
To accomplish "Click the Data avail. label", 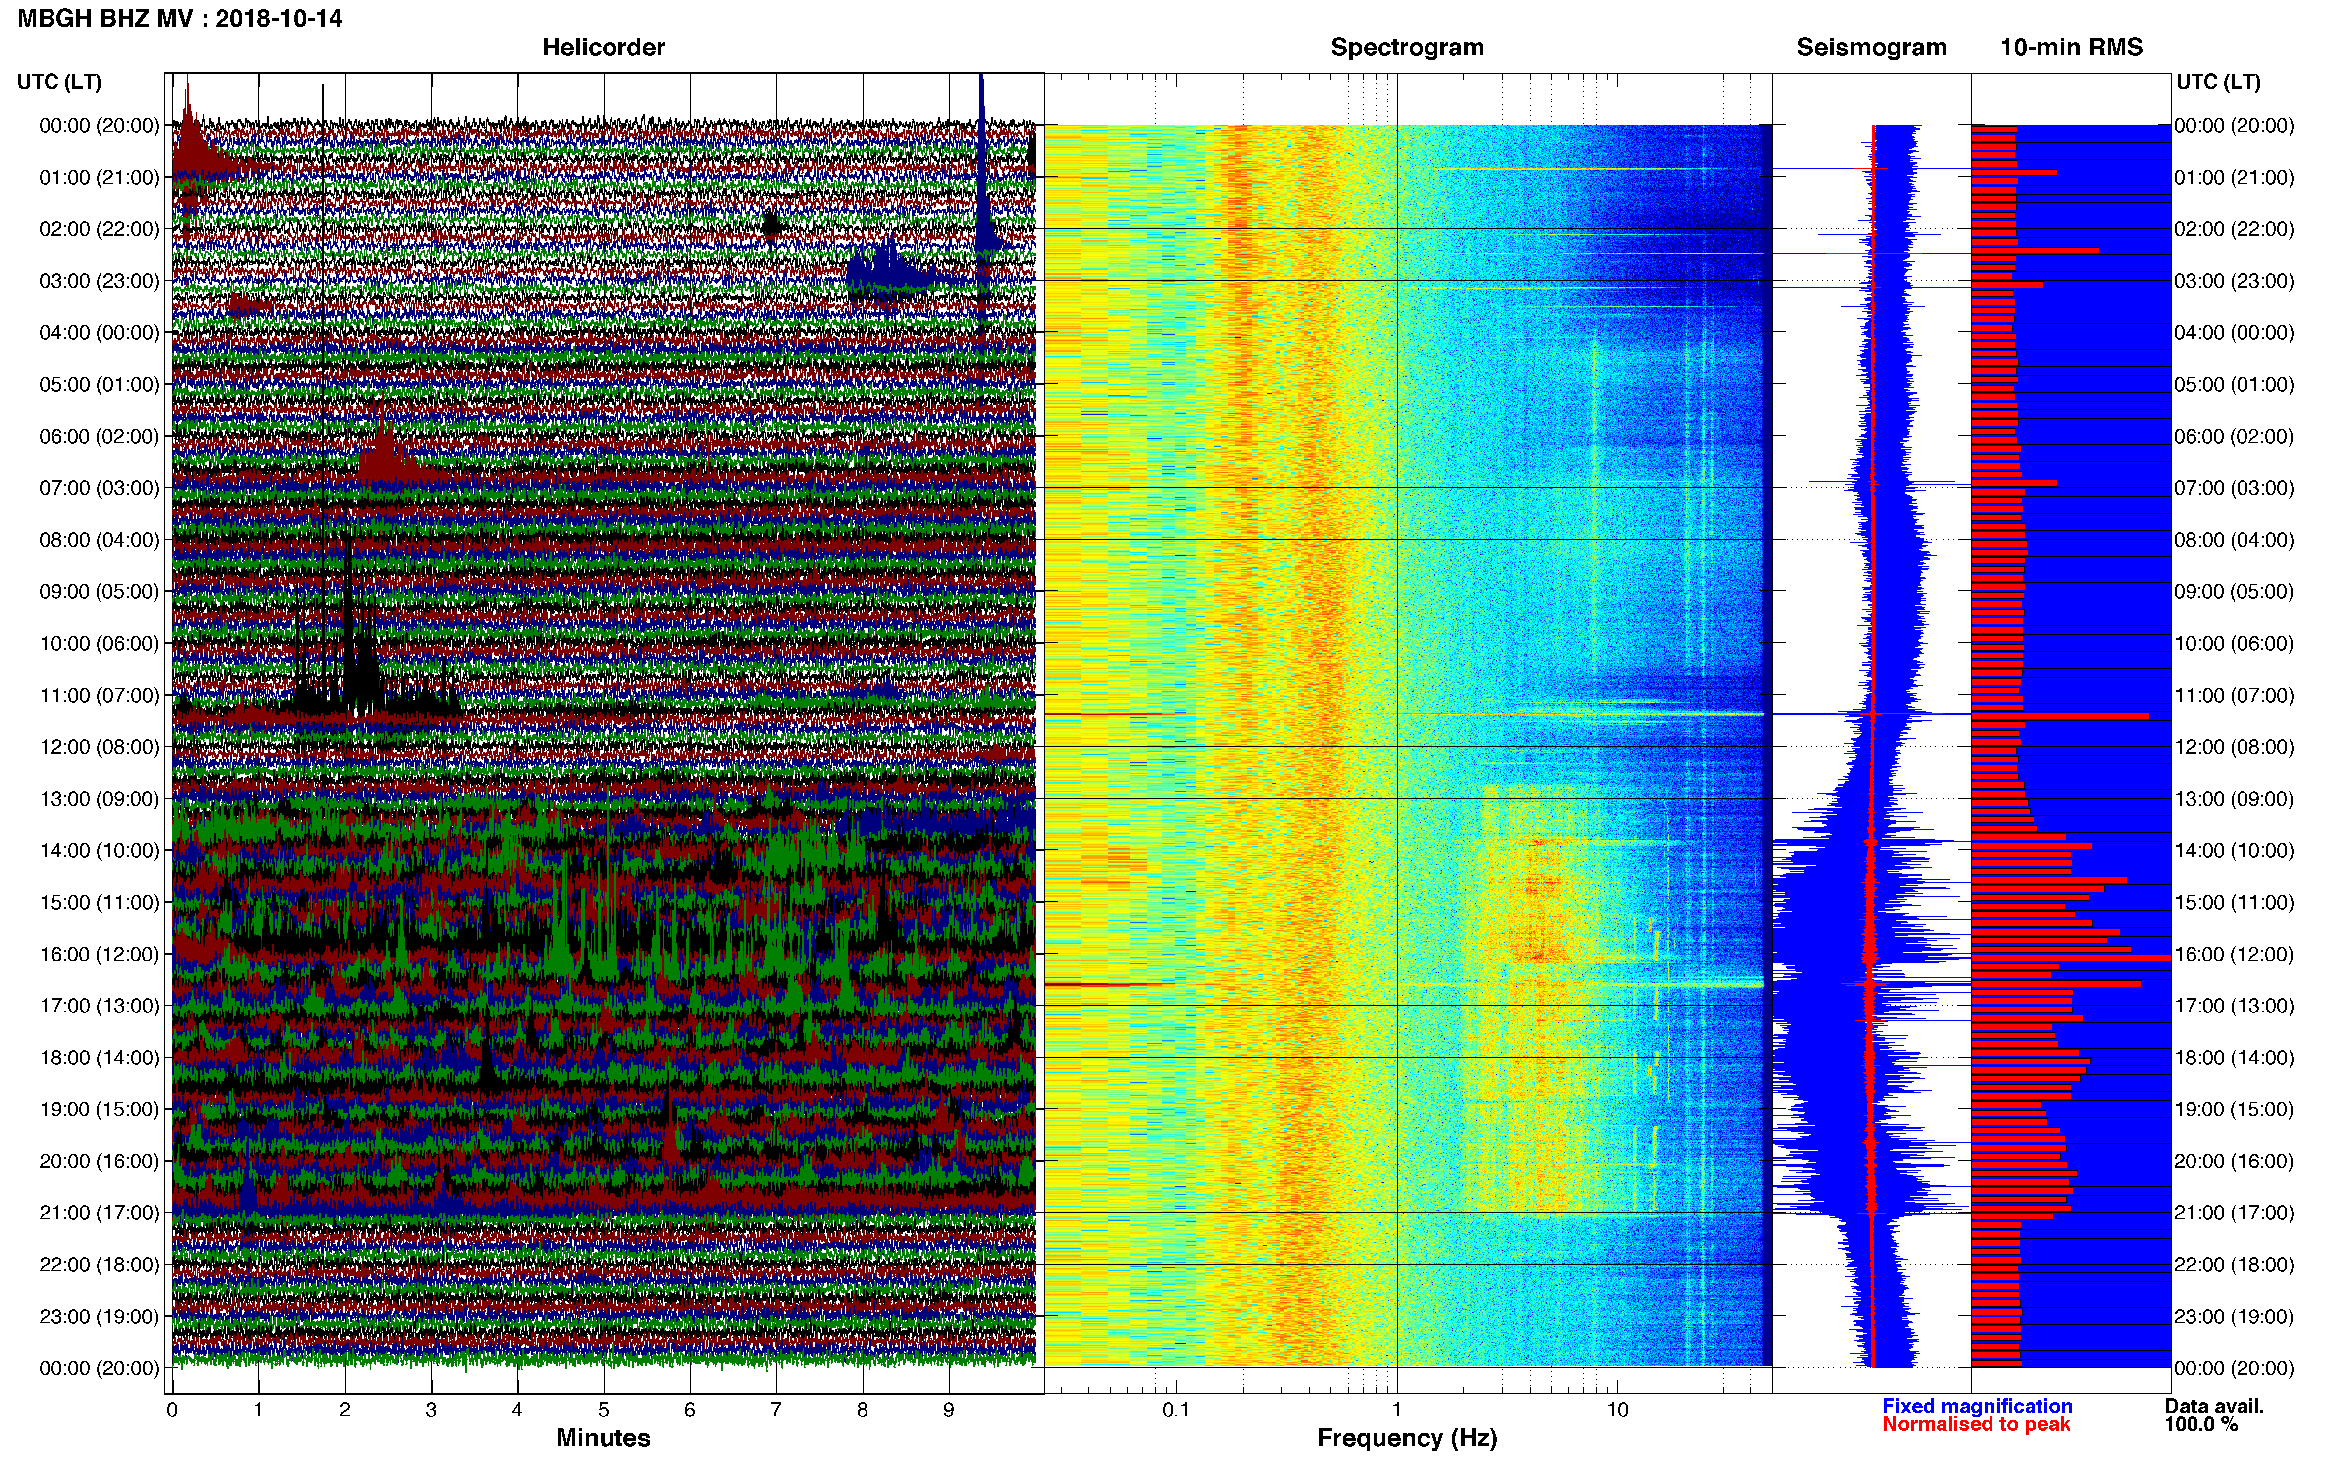I will click(2214, 1406).
